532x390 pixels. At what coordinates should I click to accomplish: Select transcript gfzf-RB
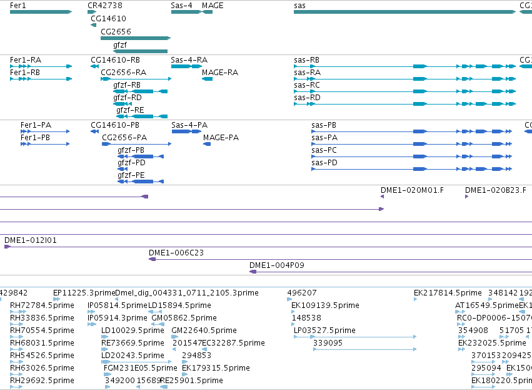[x=140, y=91]
